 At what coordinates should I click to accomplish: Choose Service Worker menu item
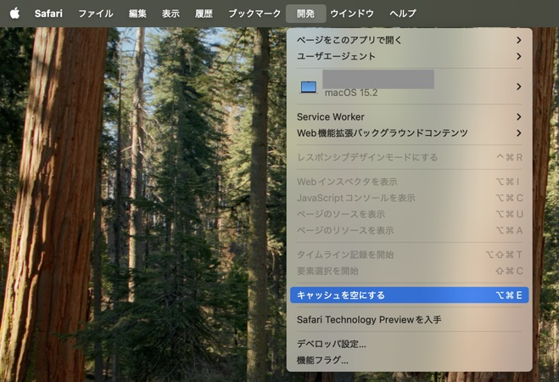pyautogui.click(x=409, y=117)
